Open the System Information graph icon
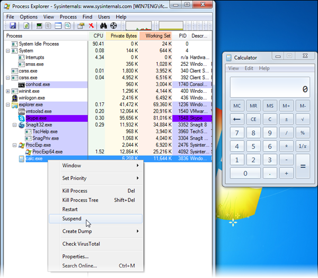This screenshot has width=318, height=278. 39,26
